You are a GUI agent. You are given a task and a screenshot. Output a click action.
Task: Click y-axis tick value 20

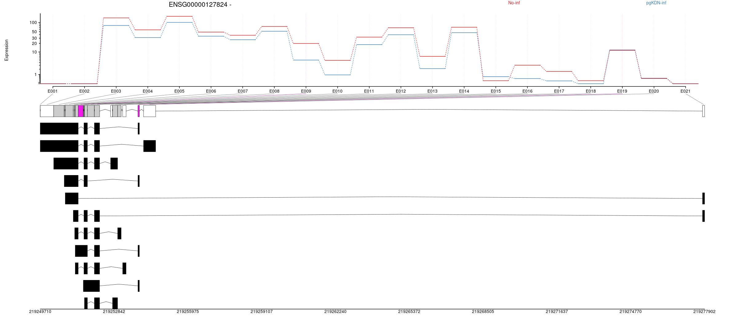pos(34,44)
